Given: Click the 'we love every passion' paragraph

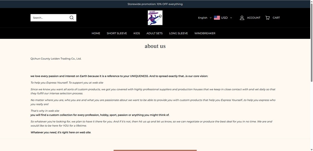Looking at the screenshot, I should click(x=119, y=76).
